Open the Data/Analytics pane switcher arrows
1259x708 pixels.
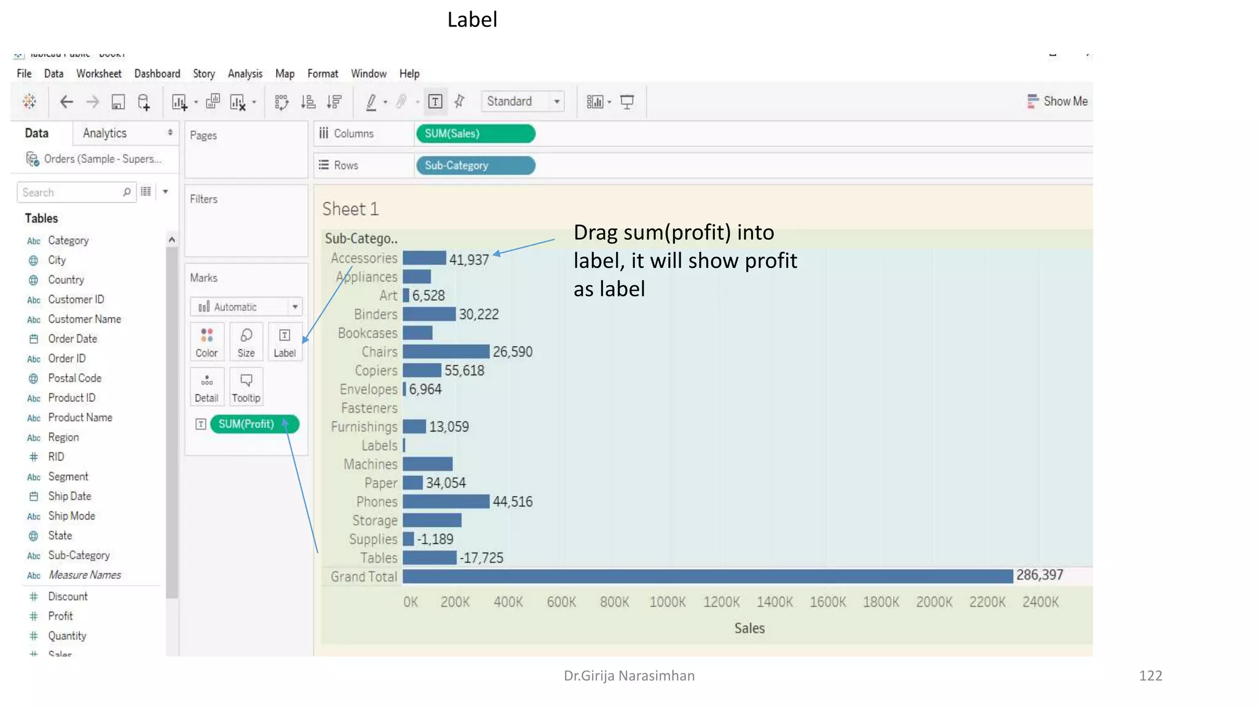click(170, 133)
